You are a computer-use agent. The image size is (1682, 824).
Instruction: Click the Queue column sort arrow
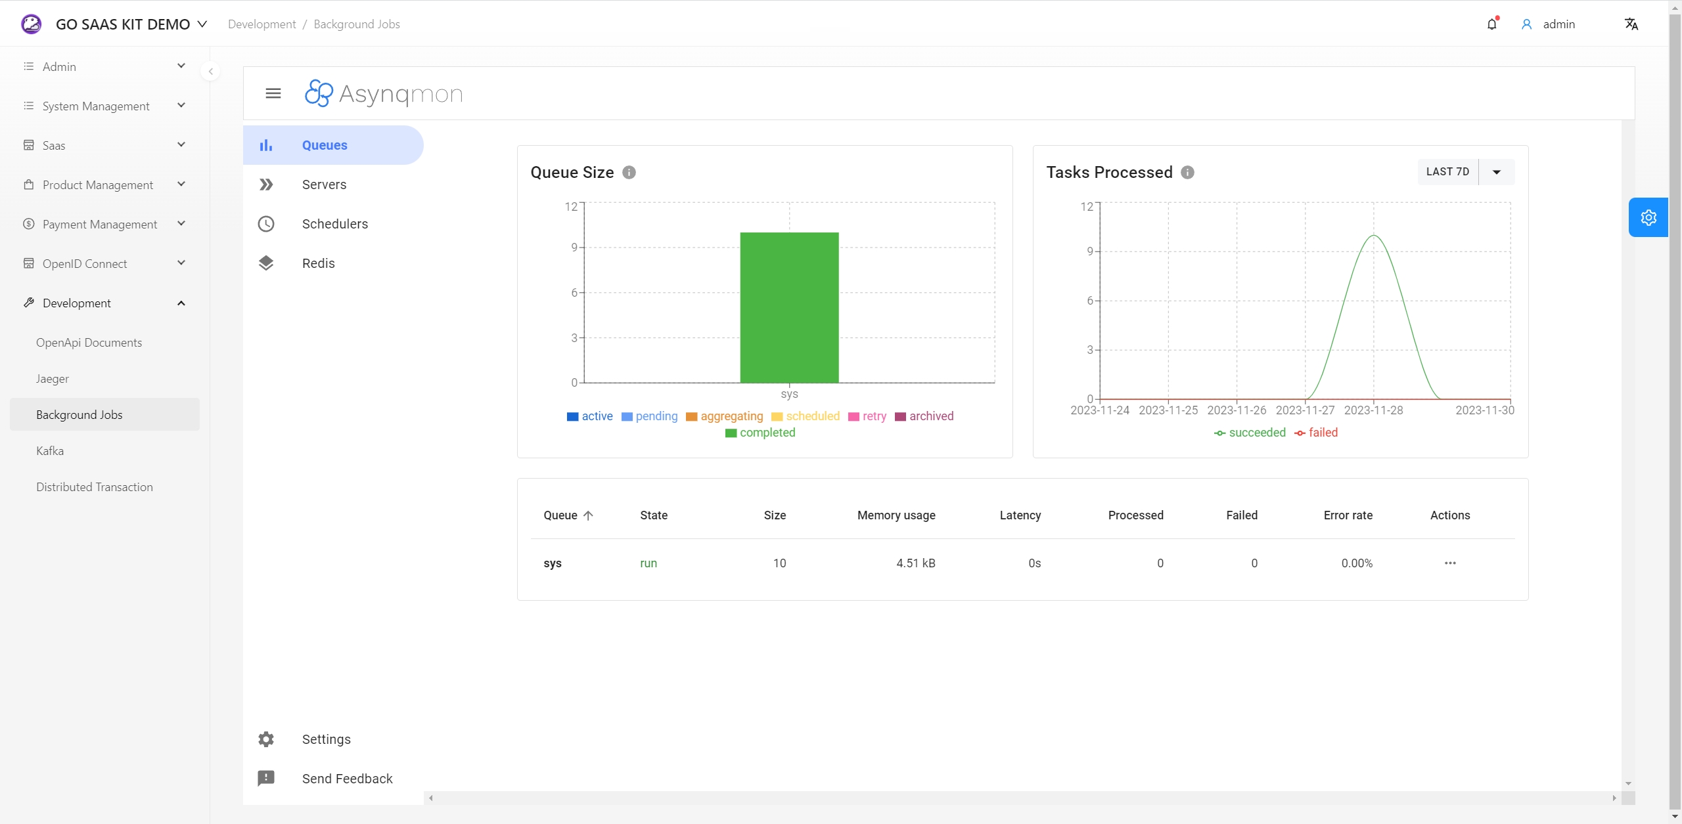click(589, 514)
